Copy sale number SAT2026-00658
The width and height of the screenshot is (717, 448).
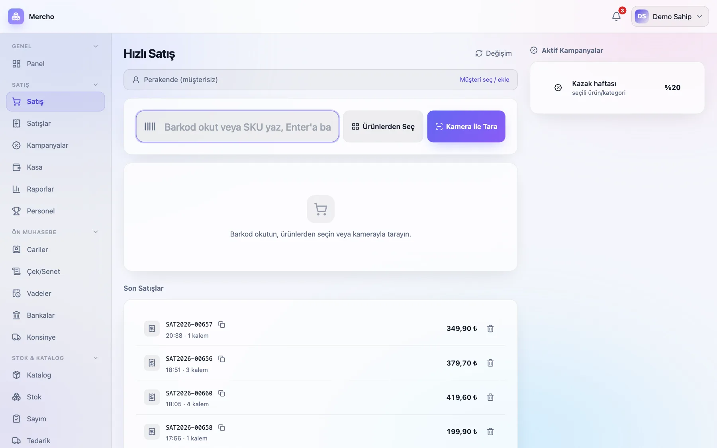(x=222, y=428)
